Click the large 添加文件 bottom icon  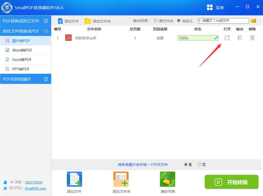coord(74,179)
